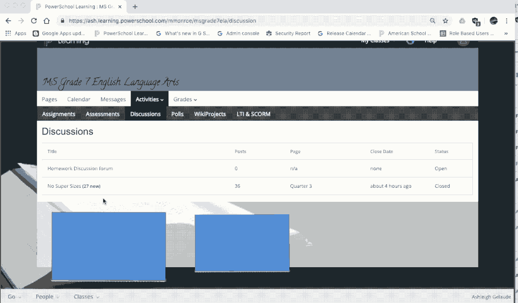
Task: Open the extension shield icon showing badge 3
Action: click(x=476, y=21)
